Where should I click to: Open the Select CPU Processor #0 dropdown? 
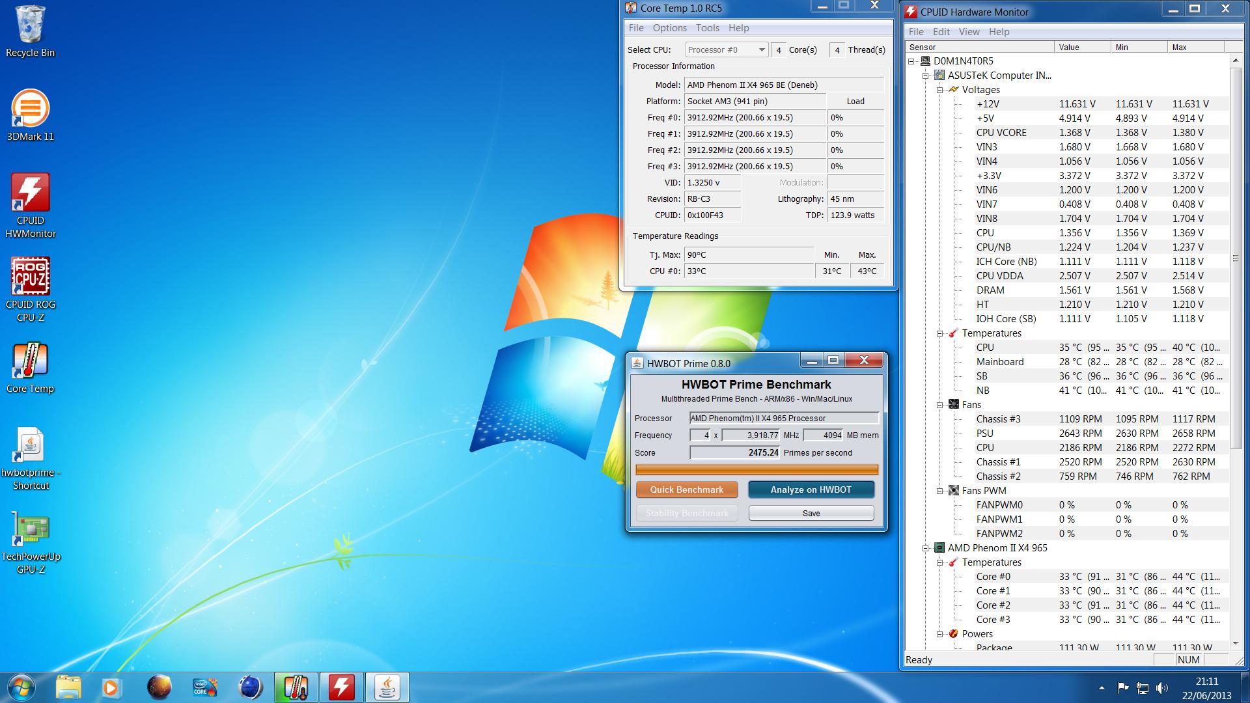click(x=727, y=49)
